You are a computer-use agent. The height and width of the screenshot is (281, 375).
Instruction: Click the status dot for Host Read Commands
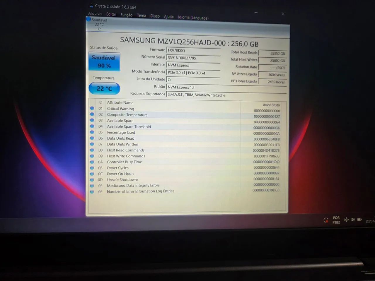click(x=92, y=150)
